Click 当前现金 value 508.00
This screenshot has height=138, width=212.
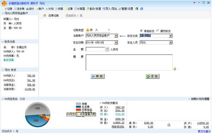pyautogui.click(x=31, y=85)
